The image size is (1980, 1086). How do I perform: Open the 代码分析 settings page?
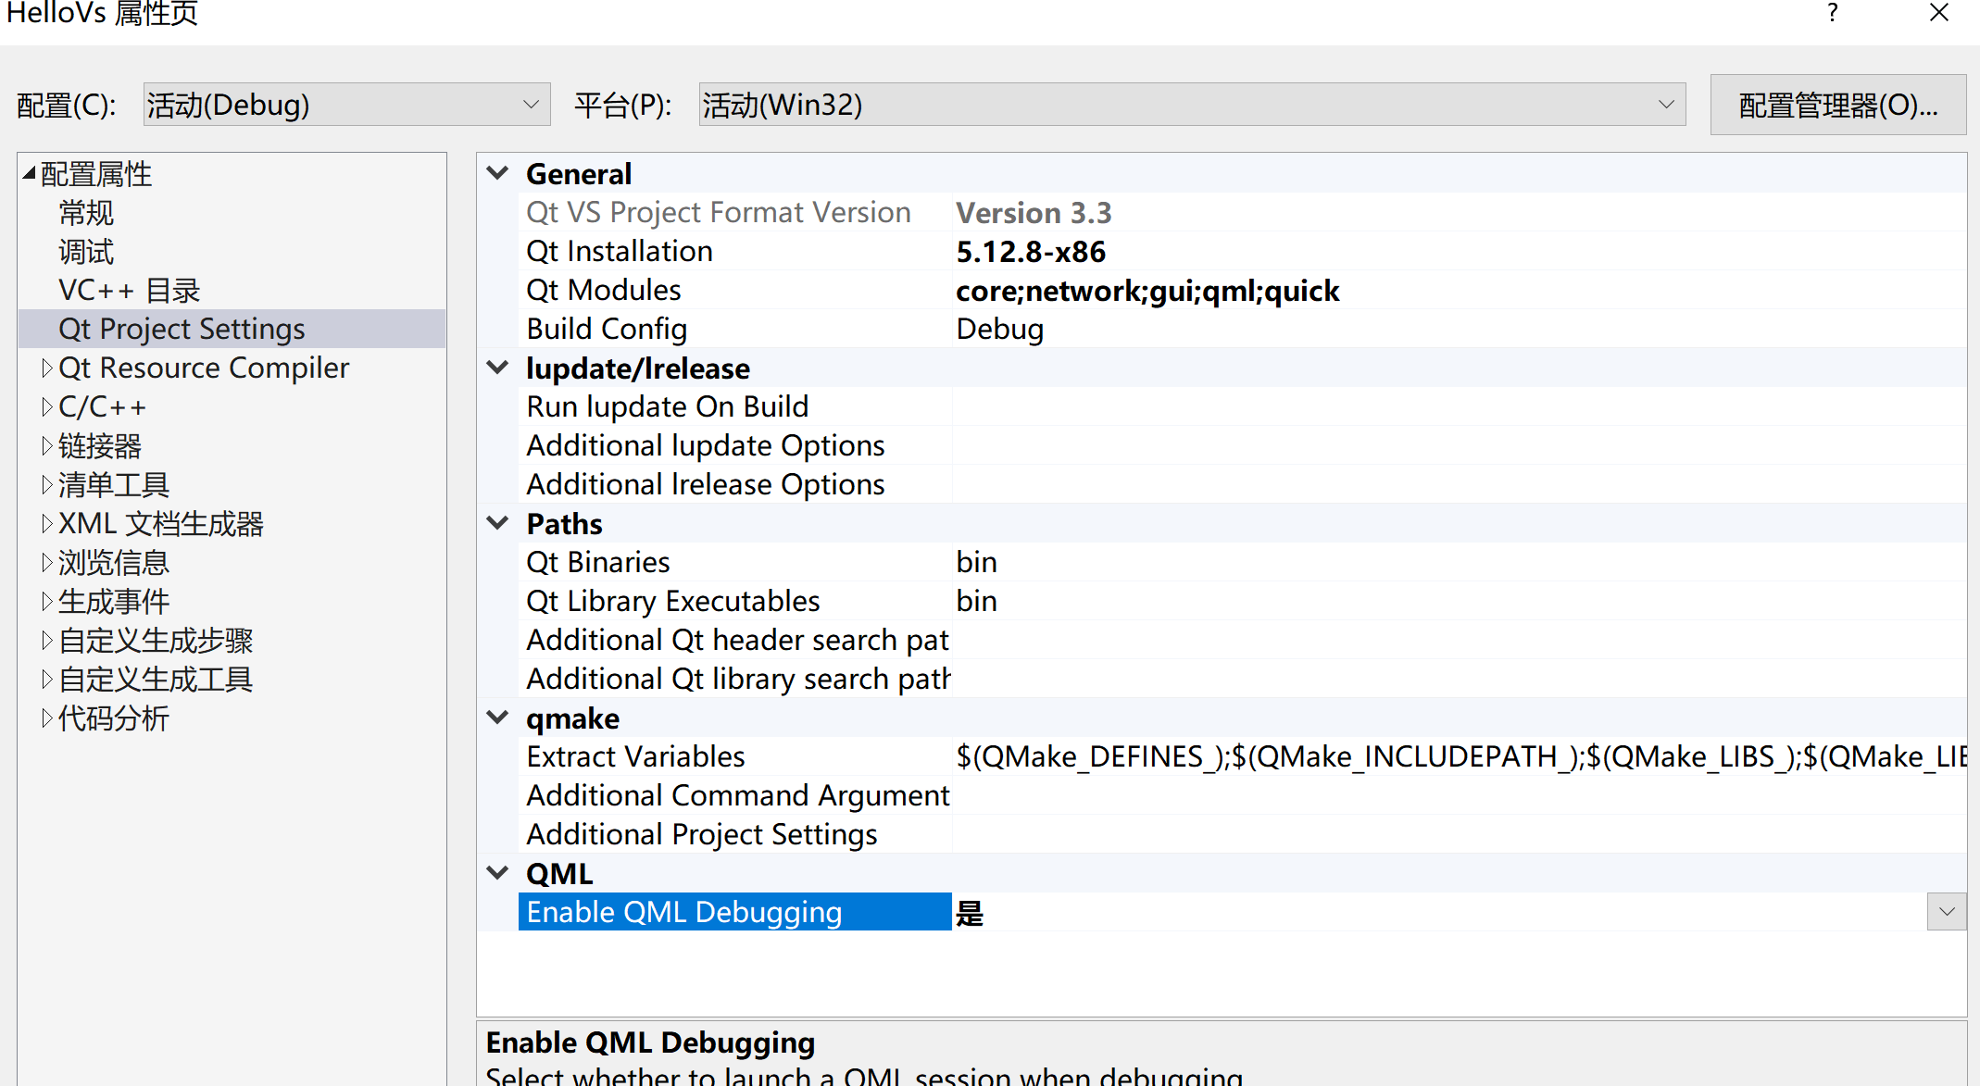pyautogui.click(x=114, y=718)
